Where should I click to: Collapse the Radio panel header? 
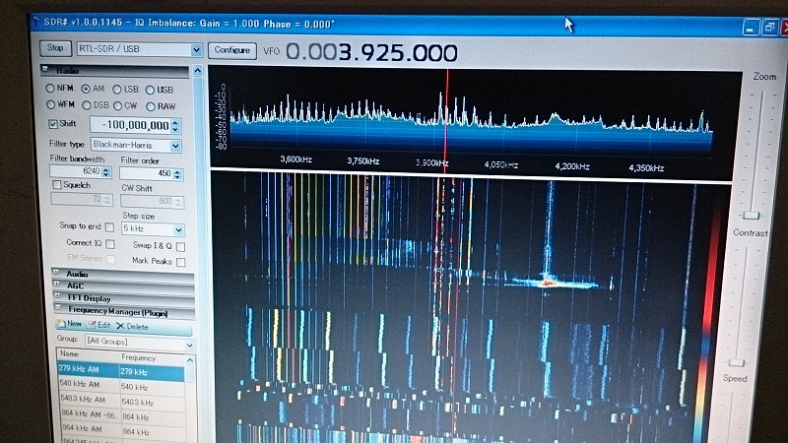point(114,70)
